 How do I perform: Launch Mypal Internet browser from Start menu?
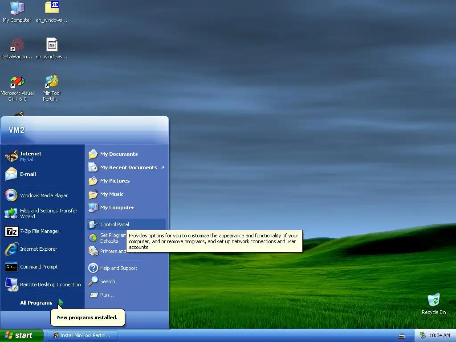tap(43, 156)
